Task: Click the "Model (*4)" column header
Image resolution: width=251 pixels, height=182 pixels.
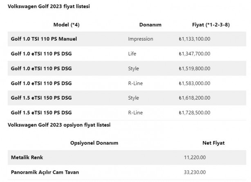Action: [66, 25]
